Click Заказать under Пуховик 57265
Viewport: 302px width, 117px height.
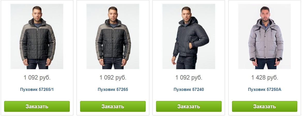113,106
